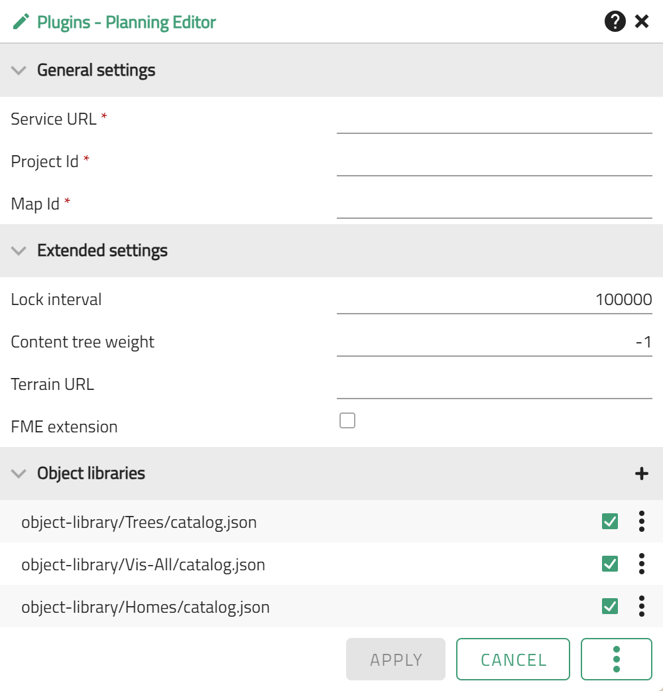Enable the FME extension checkbox
The image size is (663, 691).
[346, 420]
